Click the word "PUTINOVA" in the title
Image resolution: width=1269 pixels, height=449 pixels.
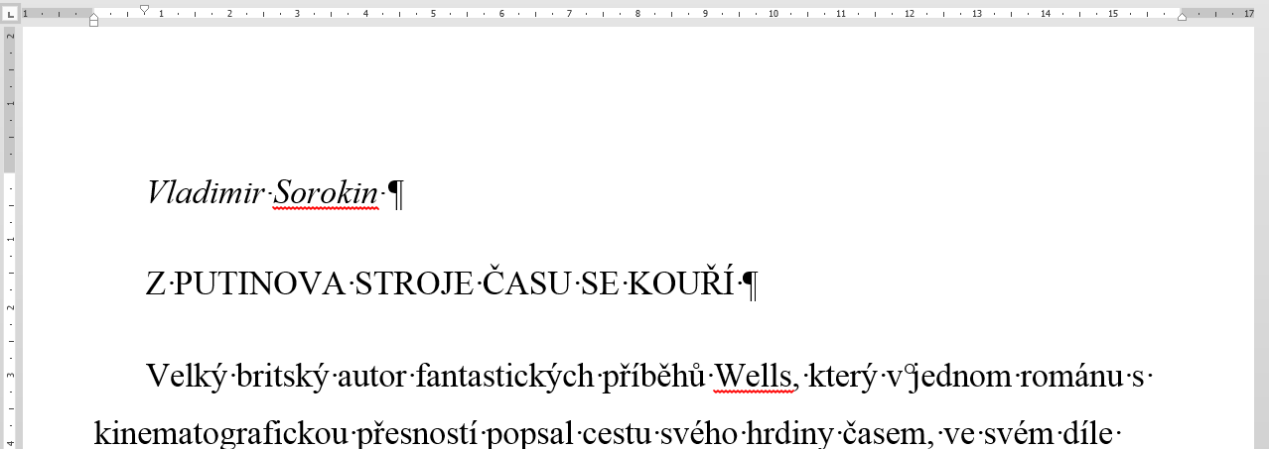pyautogui.click(x=259, y=285)
